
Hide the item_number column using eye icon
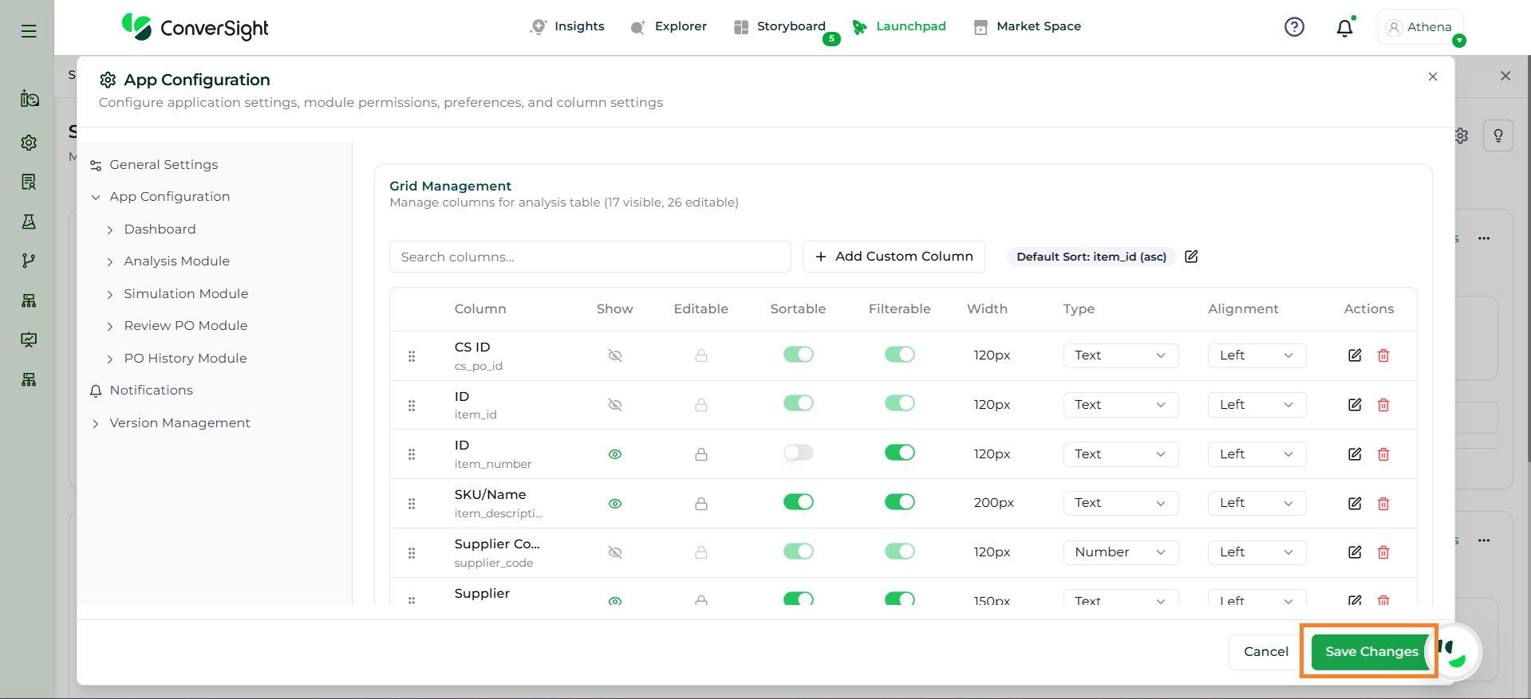615,454
